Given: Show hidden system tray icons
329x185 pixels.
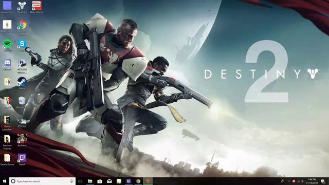Looking at the screenshot, I should tap(289, 181).
